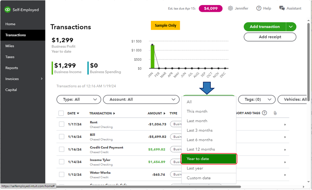The height and width of the screenshot is (190, 312).
Task: Select the Credit Card Payment row checkbox
Action: pos(62,149)
